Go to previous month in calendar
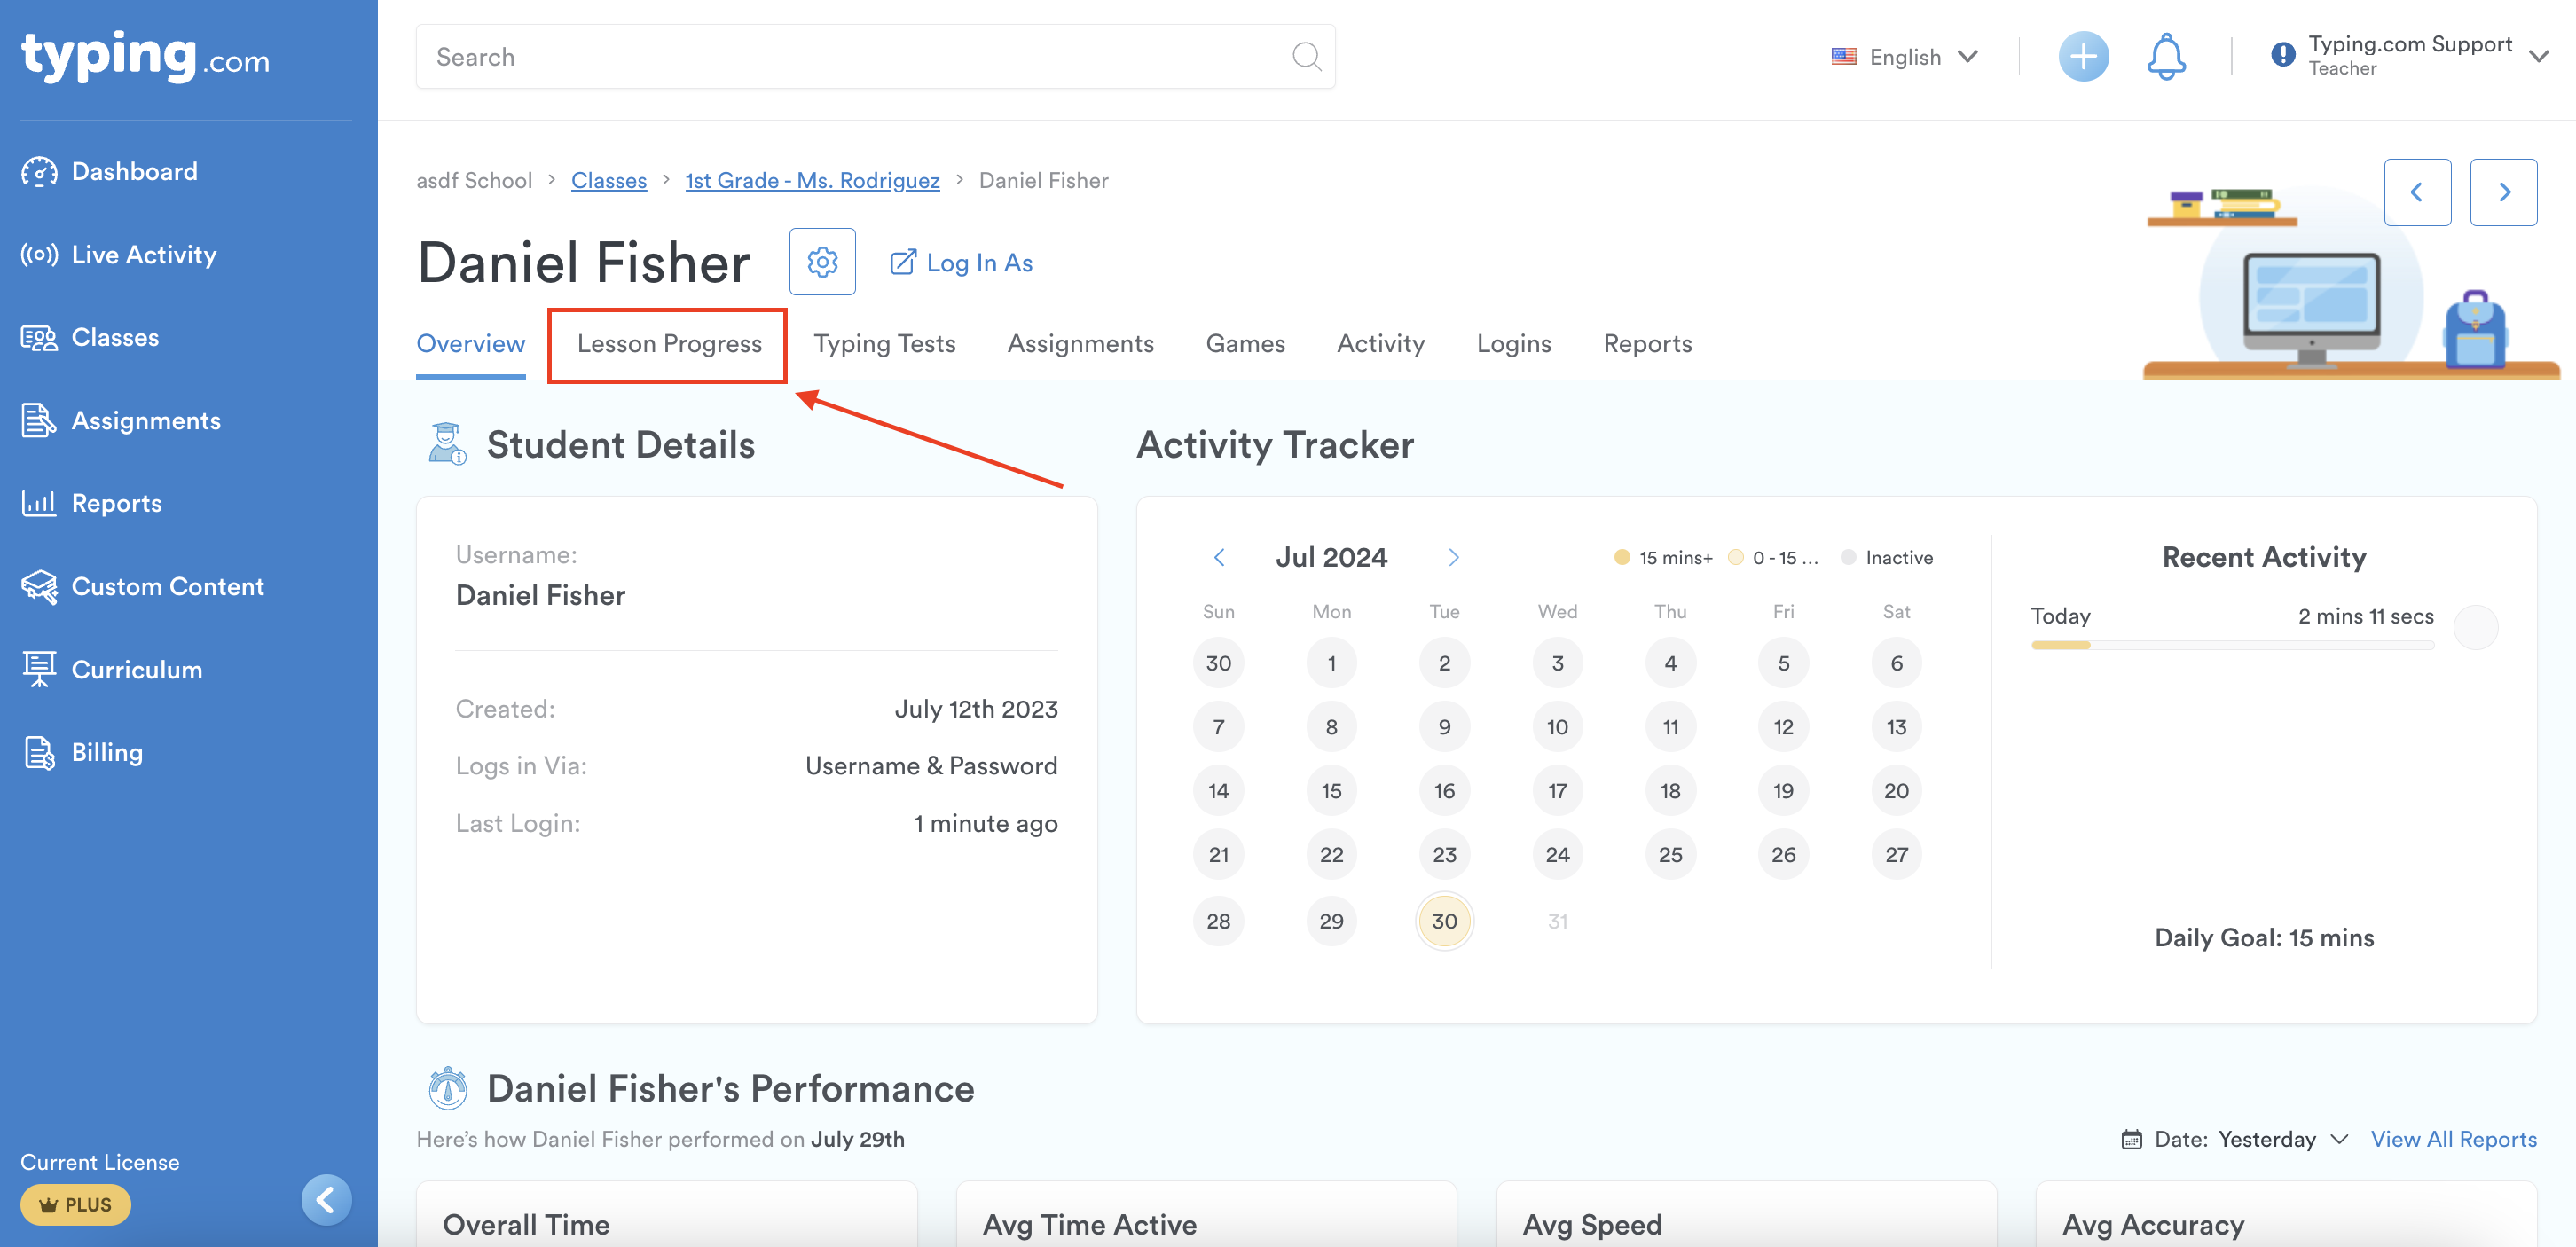Image resolution: width=2576 pixels, height=1247 pixels. (1219, 557)
